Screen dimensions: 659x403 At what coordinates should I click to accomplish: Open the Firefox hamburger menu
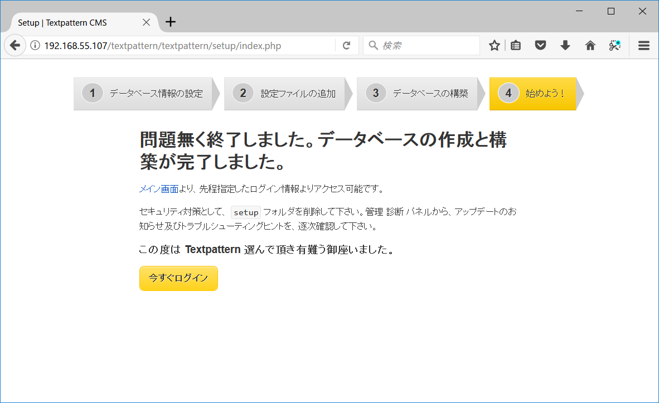[643, 45]
